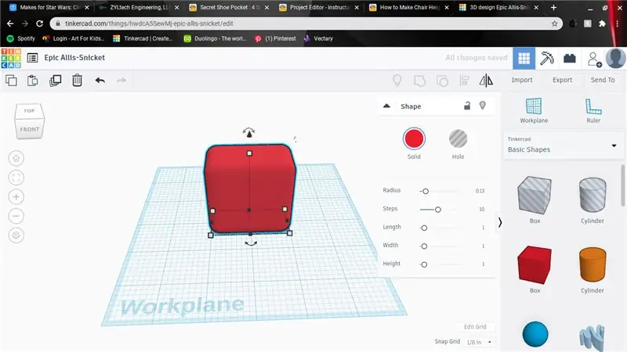Click the Delete trash can icon
Viewport: 627px width, 352px height.
coord(77,81)
